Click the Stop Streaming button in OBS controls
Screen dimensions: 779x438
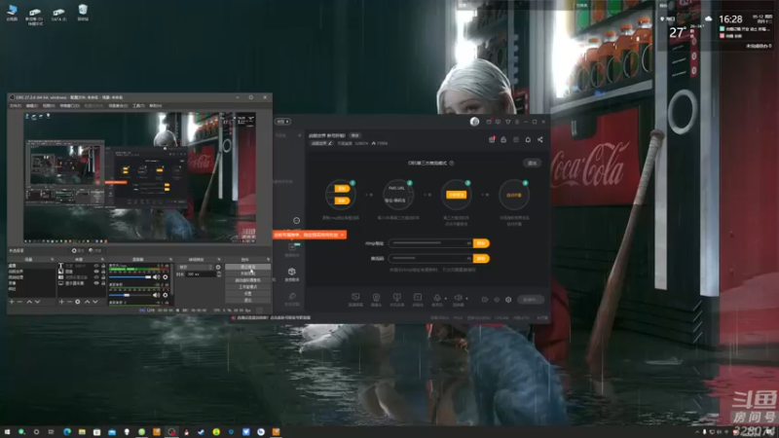tap(248, 267)
